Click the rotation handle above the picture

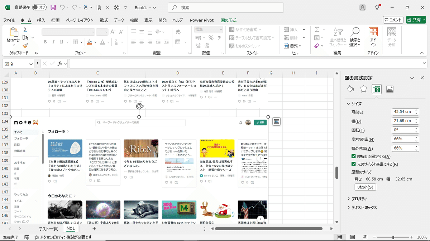[139, 106]
